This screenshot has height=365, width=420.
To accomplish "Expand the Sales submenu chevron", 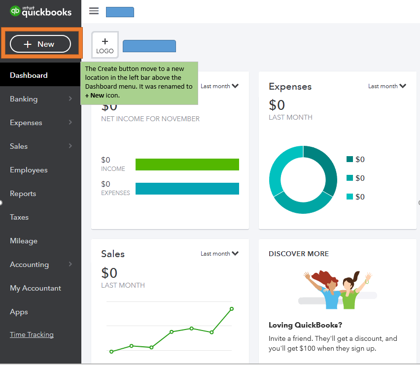I will tap(70, 146).
